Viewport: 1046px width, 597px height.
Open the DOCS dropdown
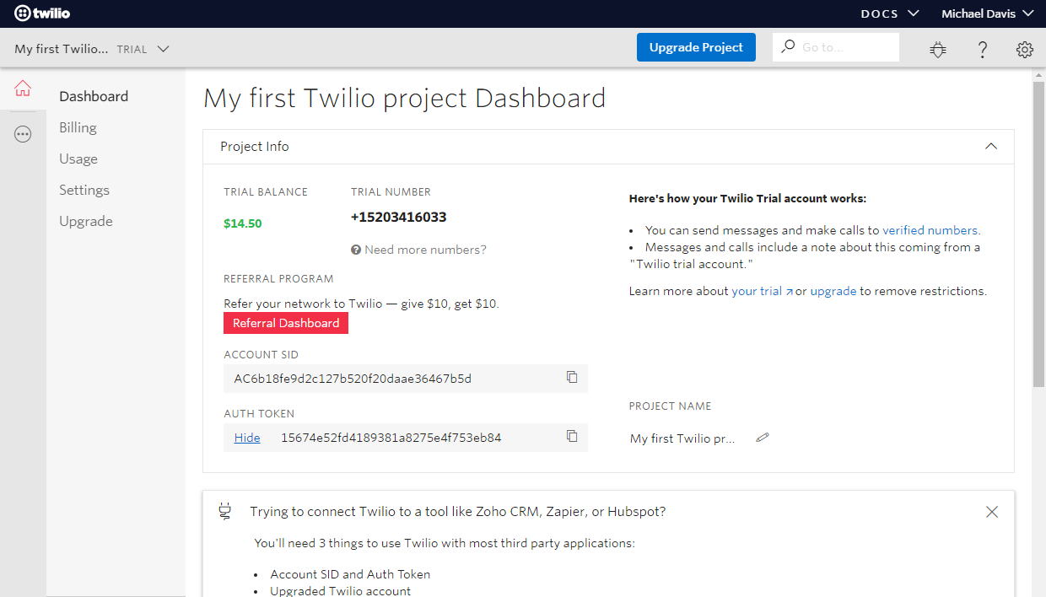tap(890, 13)
